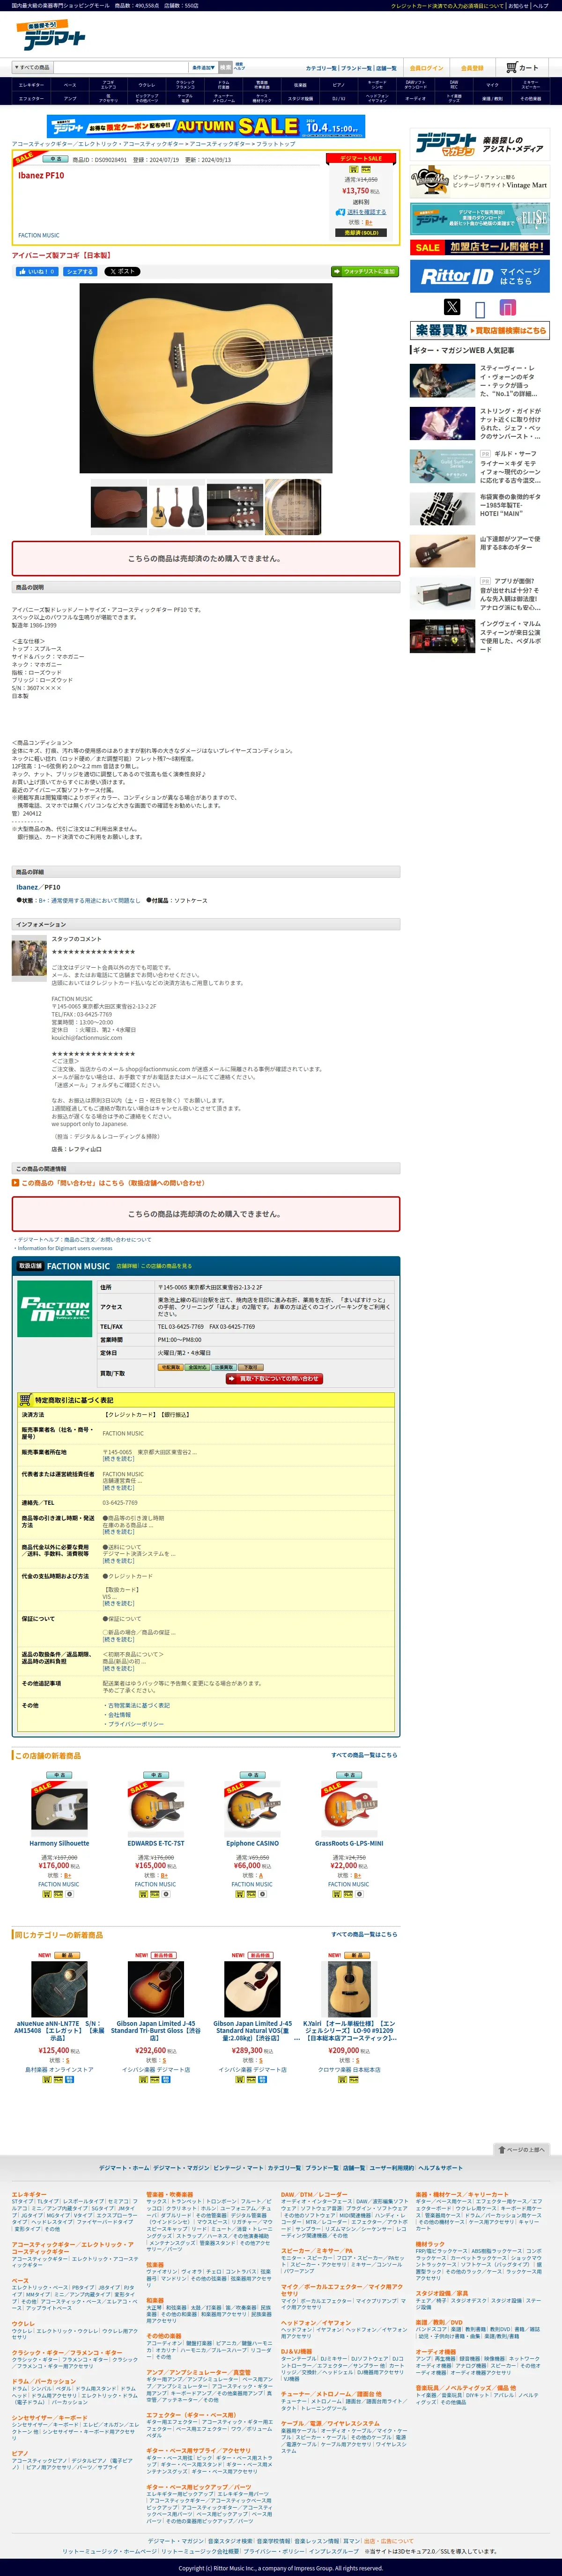Viewport: 562px width, 2576px height.
Task: Open Harmony Silhouette product
Action: (x=59, y=1843)
